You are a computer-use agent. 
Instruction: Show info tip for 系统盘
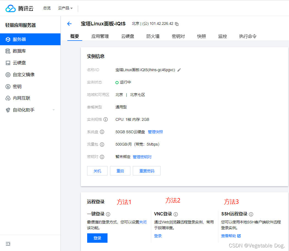[102, 132]
